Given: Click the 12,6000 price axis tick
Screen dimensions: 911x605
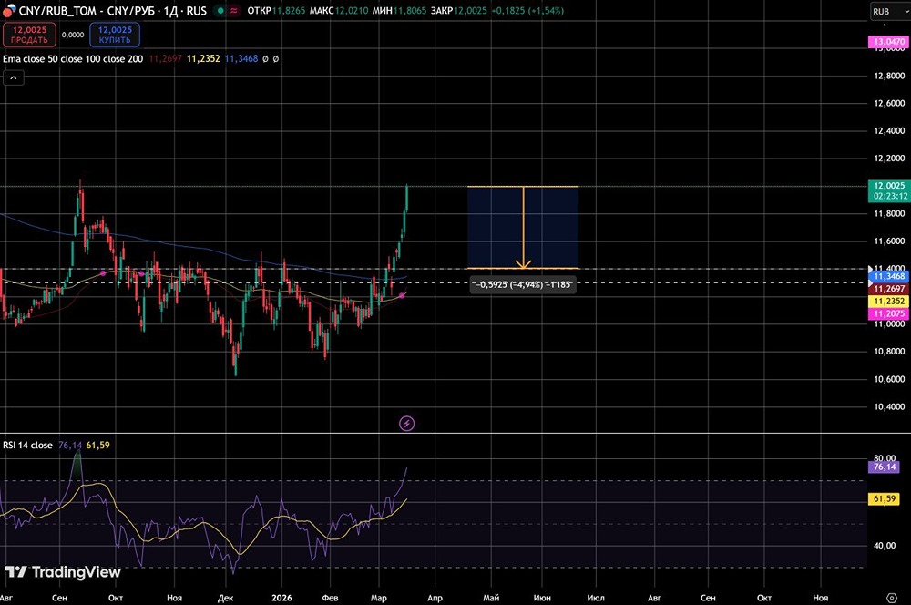Looking at the screenshot, I should click(x=889, y=104).
